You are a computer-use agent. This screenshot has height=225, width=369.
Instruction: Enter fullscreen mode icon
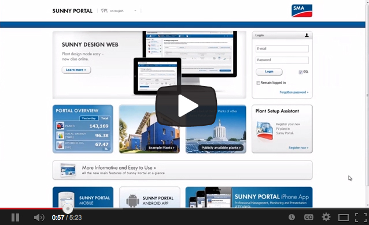pos(361,217)
